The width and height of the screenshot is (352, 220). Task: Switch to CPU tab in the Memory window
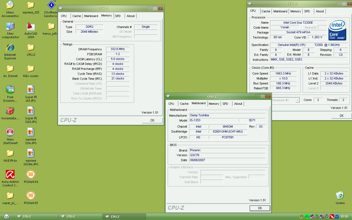point(64,16)
